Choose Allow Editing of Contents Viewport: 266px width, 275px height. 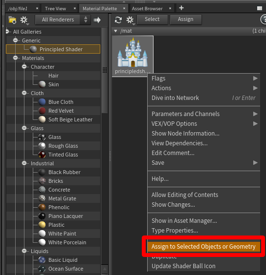[204, 195]
